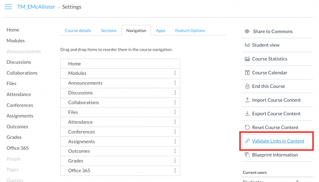The image size is (319, 182).
Task: Click the Import Course Content upload icon
Action: [x=247, y=100]
